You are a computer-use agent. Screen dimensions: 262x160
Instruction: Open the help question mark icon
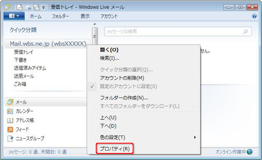[254, 16]
